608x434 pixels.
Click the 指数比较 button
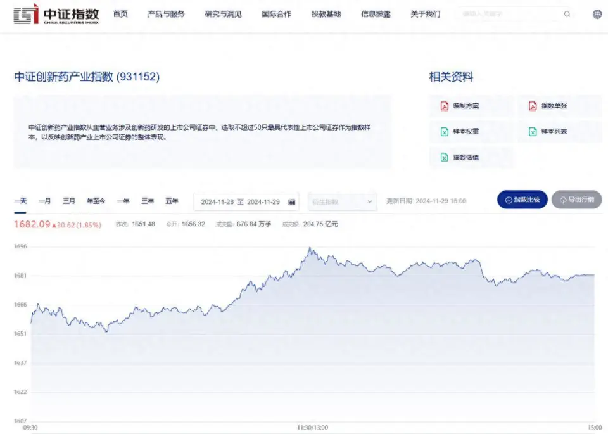[522, 200]
